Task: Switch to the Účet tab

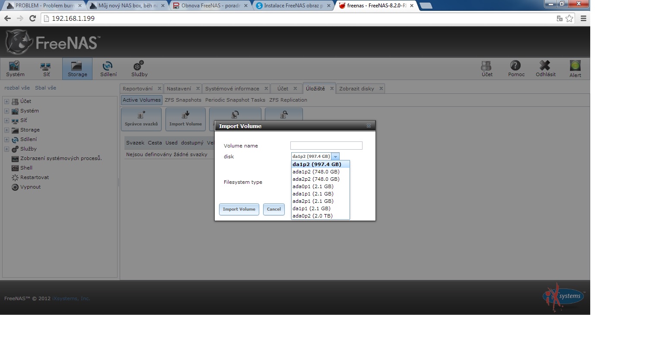Action: pos(283,89)
